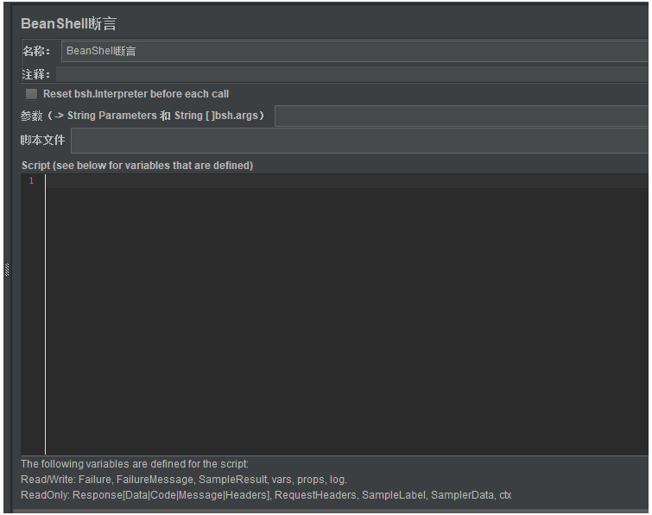Click the left panel divider grip handle

pyautogui.click(x=7, y=270)
